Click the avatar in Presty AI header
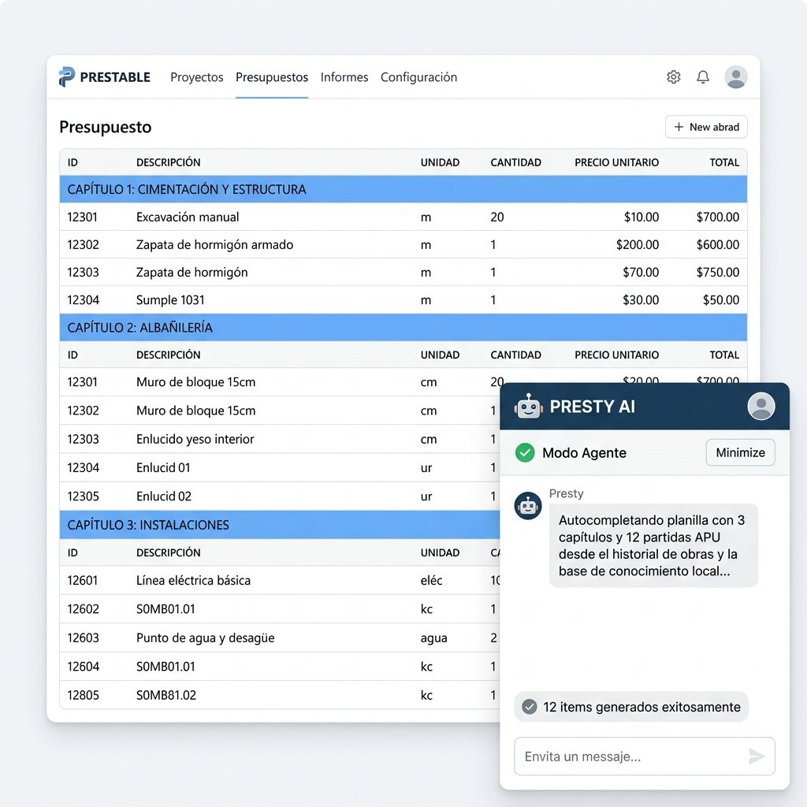807x807 pixels. [x=761, y=406]
